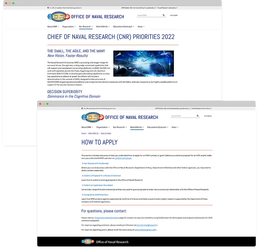Image resolution: width=259 pixels, height=250 pixels.
Task: Expand Education & Outreach menu in the How To Apply window
Action: point(157,127)
